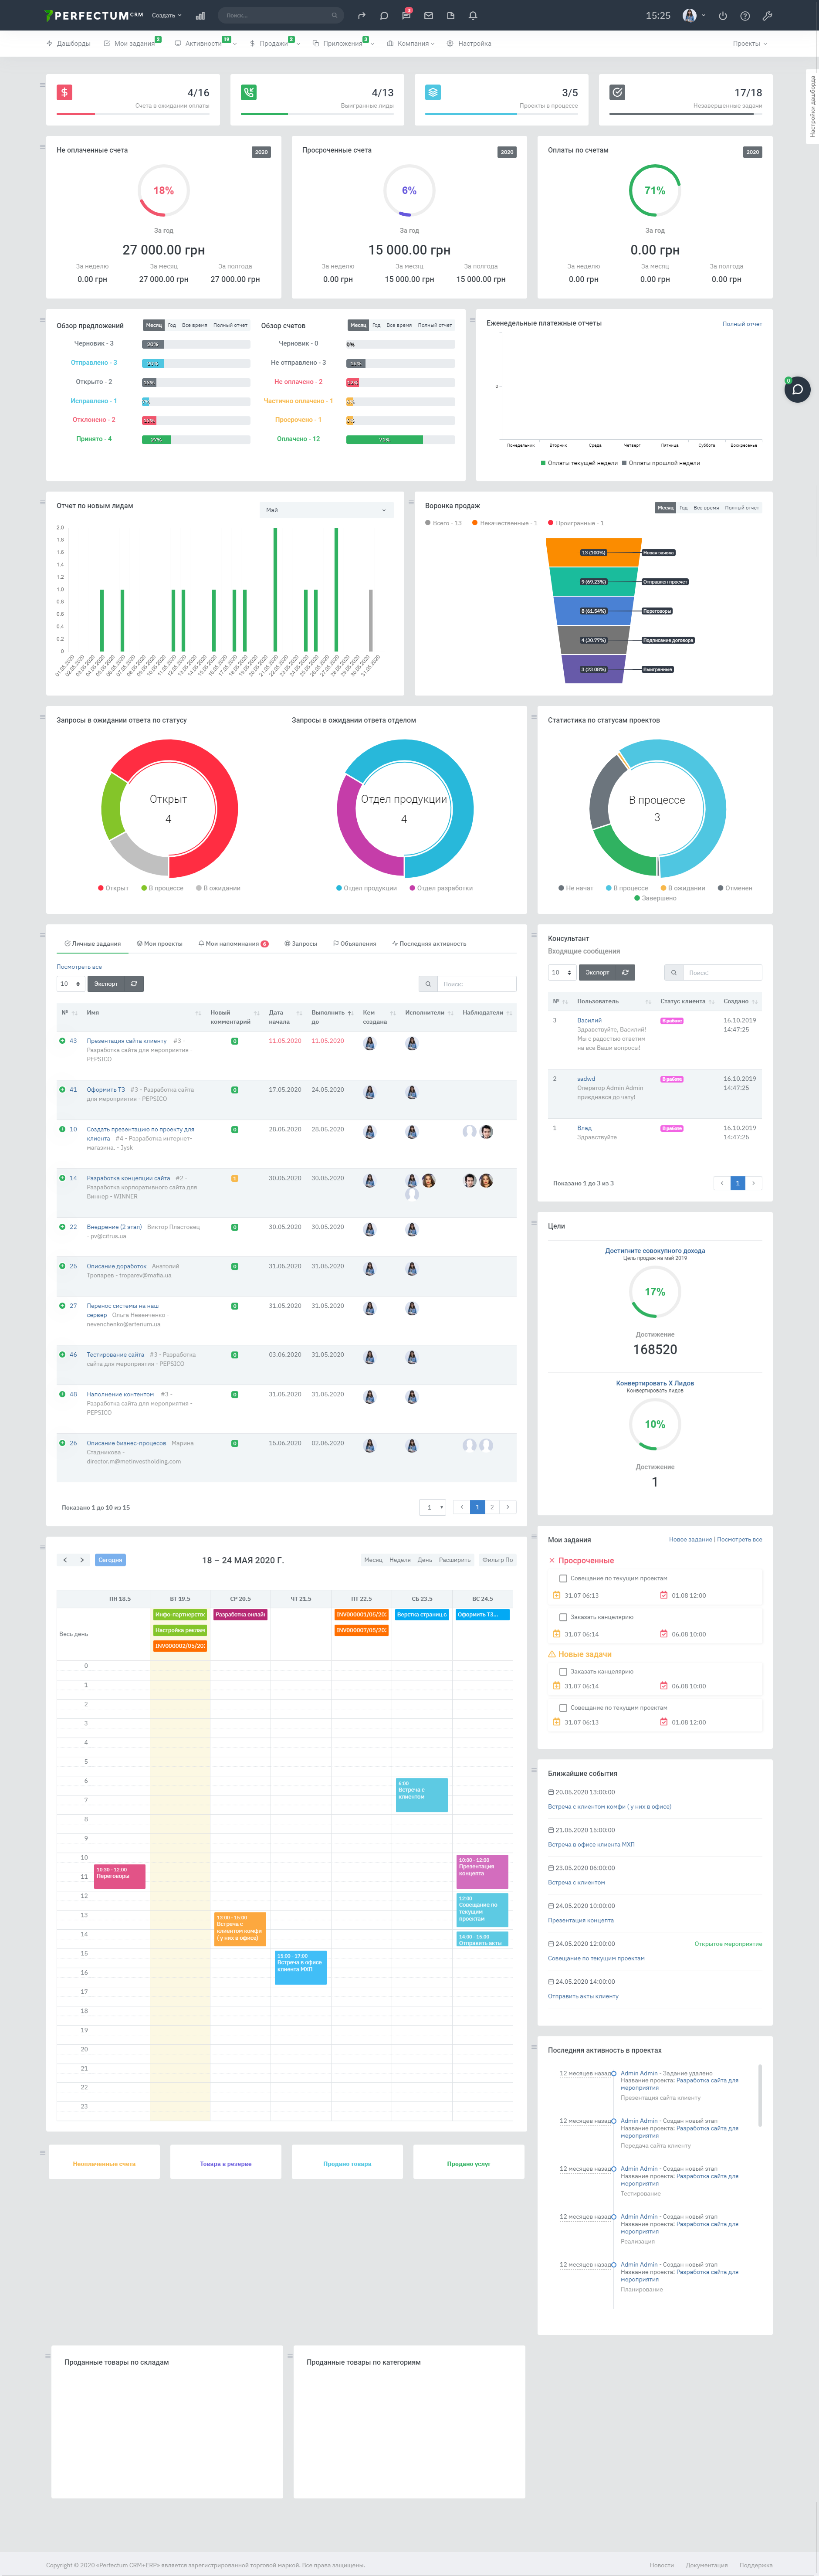This screenshot has width=819, height=2576.
Task: Go to next week in calendar
Action: [x=82, y=1560]
